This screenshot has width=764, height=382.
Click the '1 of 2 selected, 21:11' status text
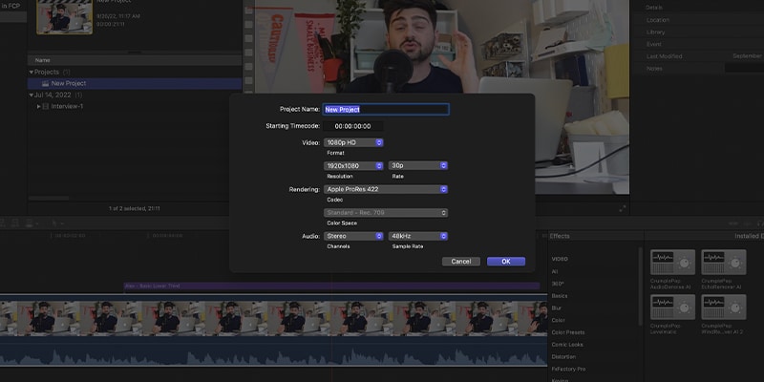pyautogui.click(x=135, y=208)
